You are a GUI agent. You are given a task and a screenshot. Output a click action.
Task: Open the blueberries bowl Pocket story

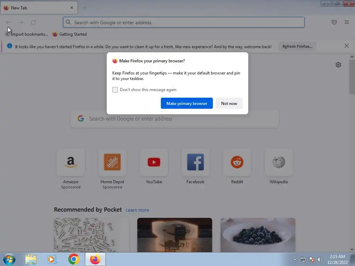pyautogui.click(x=258, y=235)
